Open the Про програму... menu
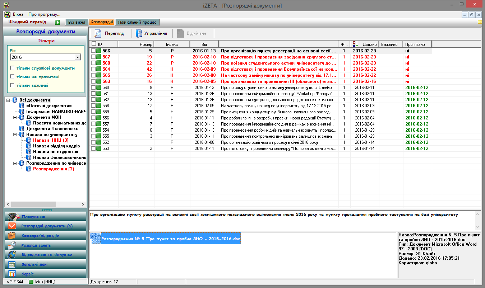The height and width of the screenshot is (288, 485). click(x=45, y=14)
